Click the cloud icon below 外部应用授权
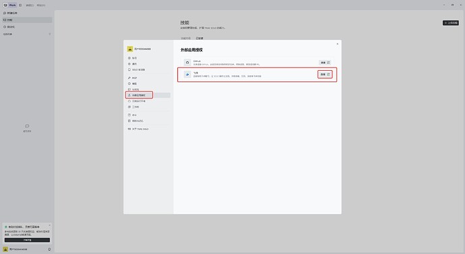465x254 pixels. click(129, 101)
